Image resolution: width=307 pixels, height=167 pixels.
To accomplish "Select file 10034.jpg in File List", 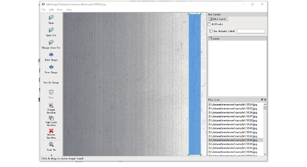I will click(233, 105).
